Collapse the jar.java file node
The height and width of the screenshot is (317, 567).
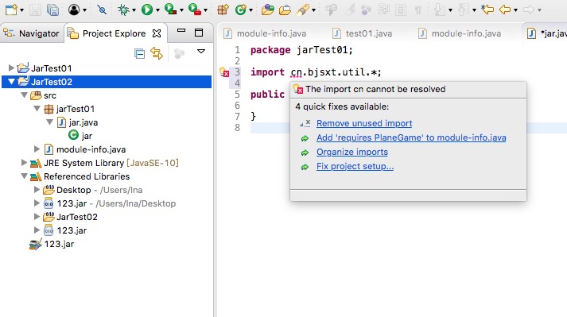tap(49, 122)
